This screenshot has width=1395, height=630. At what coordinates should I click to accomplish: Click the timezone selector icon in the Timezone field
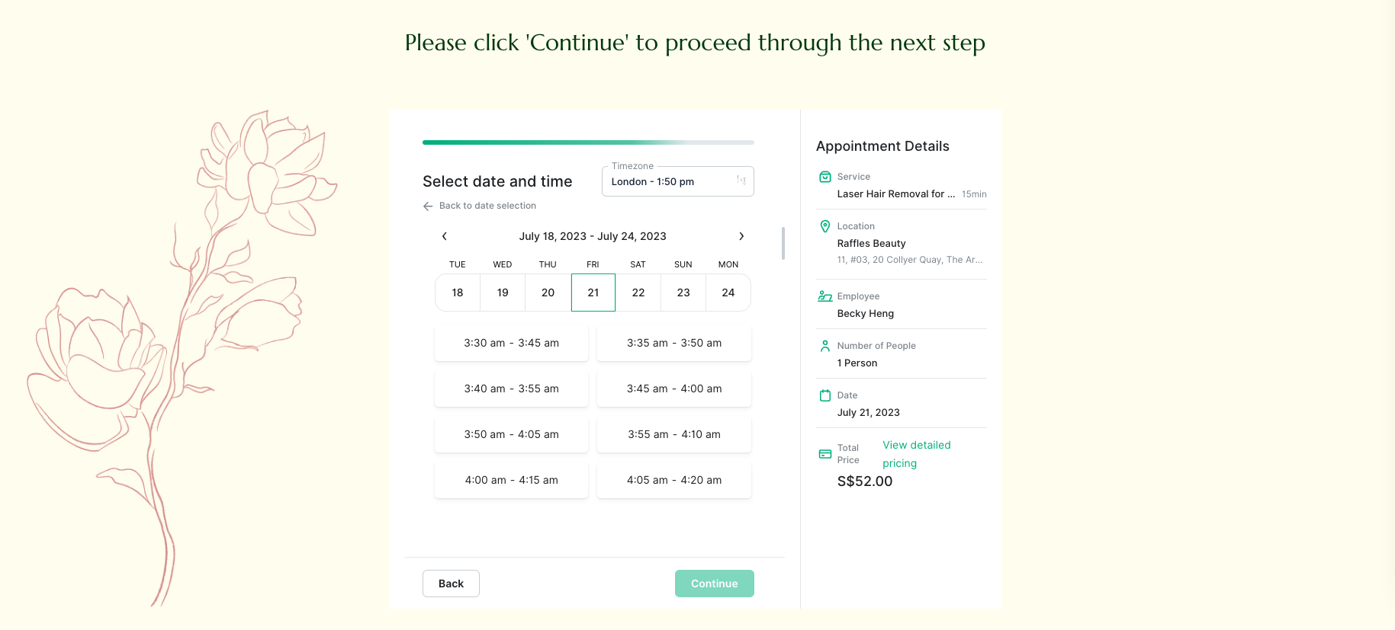pos(741,181)
